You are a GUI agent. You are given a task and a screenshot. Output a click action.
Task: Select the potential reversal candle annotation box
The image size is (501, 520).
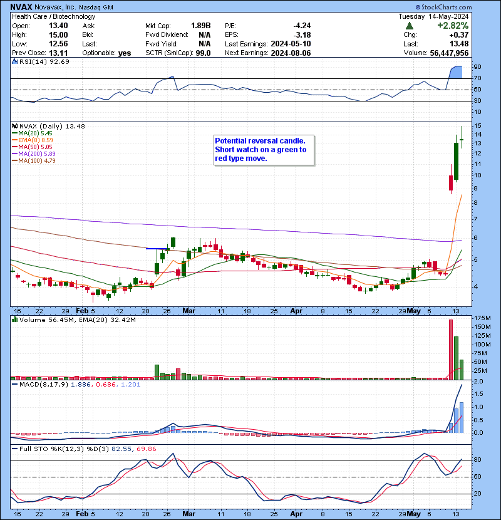point(264,150)
